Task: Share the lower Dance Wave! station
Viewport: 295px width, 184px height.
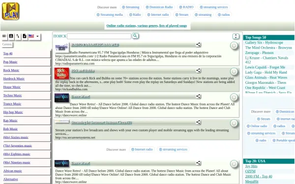Action: (198, 163)
